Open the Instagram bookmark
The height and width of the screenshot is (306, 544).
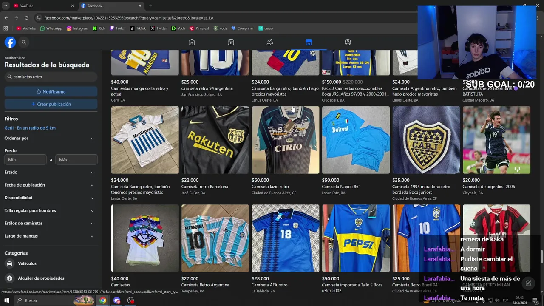click(77, 28)
